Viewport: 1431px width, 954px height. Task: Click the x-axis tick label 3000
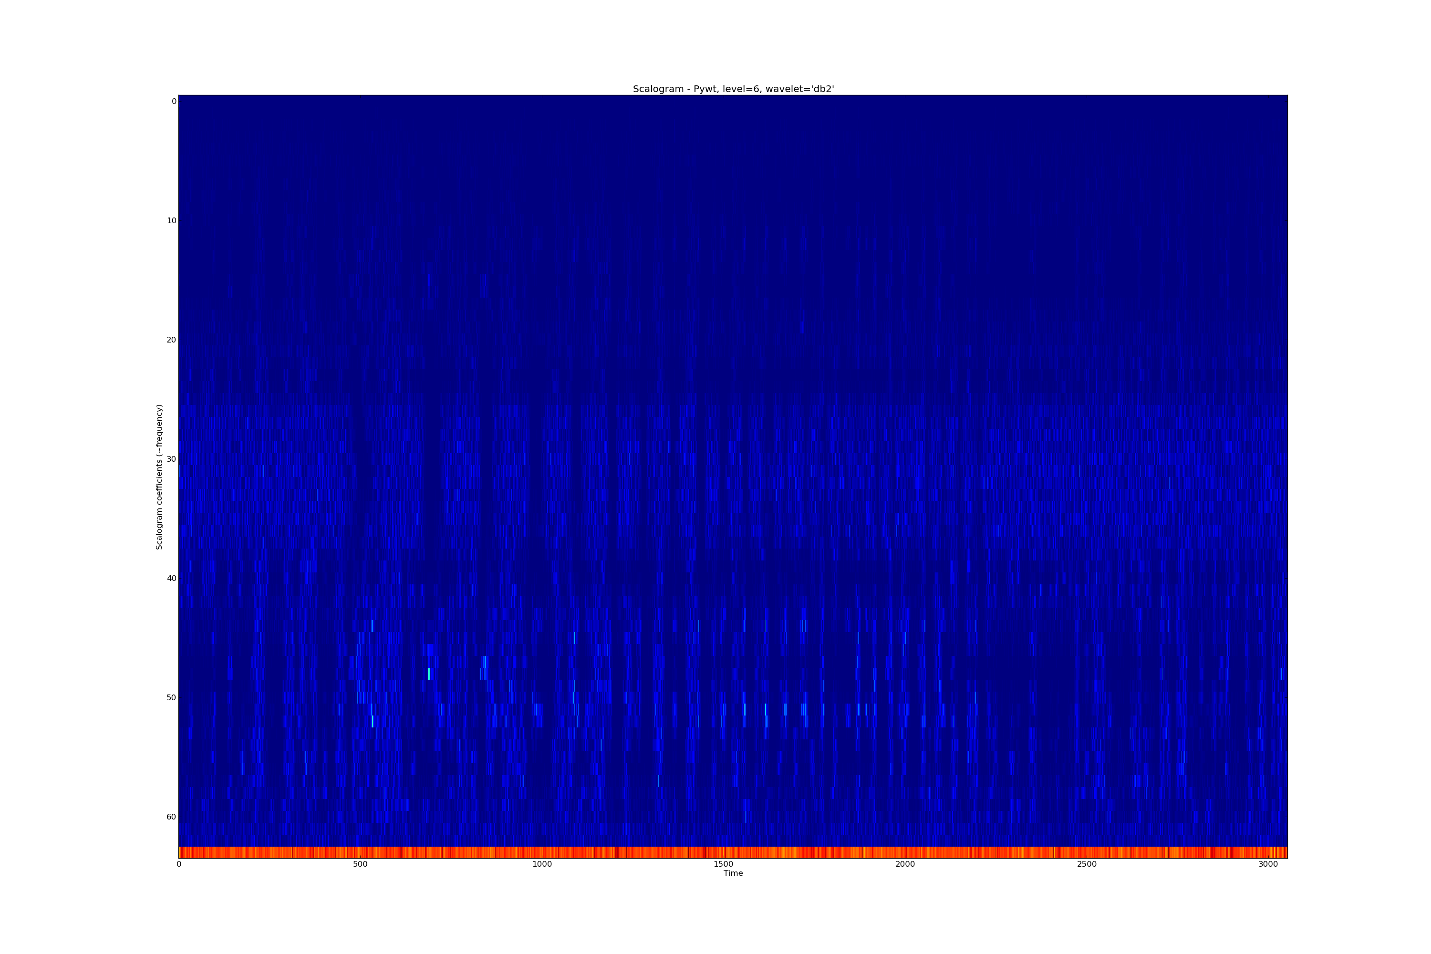(x=1268, y=864)
